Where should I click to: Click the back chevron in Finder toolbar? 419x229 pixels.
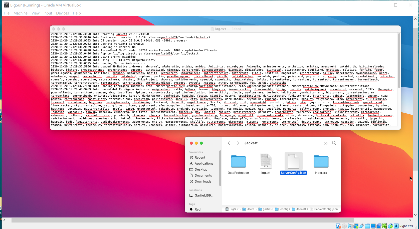point(229,143)
